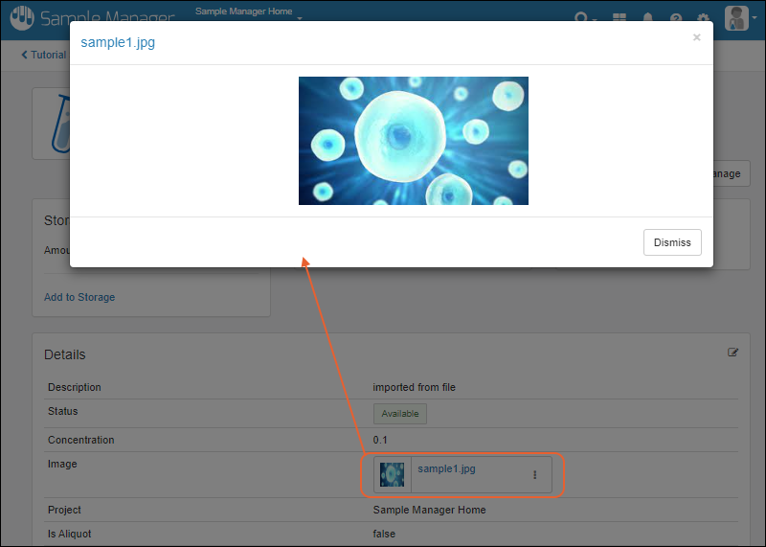Click the Available status badge
This screenshot has height=547, width=766.
click(400, 414)
